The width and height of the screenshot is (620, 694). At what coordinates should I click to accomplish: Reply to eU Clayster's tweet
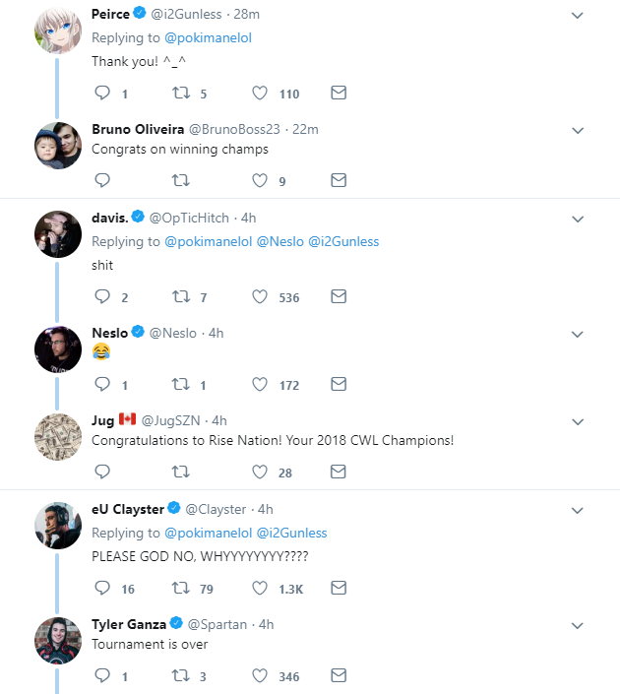tap(102, 588)
